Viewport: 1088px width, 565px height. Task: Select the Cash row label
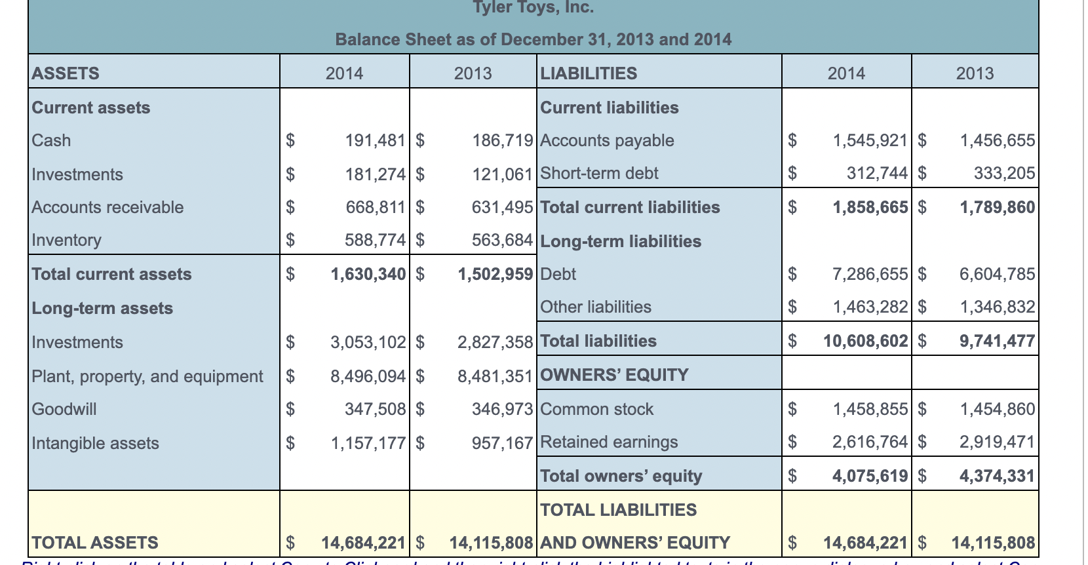51,141
